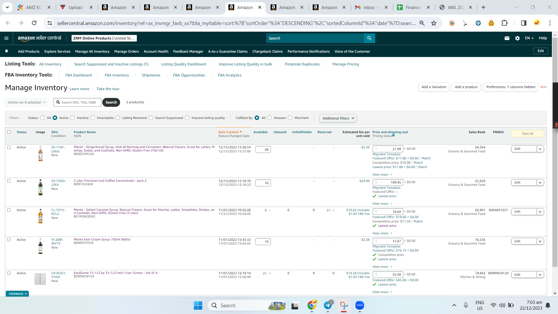Open the Manage Pricing link
The image size is (558, 314).
click(346, 64)
